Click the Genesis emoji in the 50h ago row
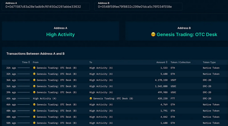The width and height of the screenshot is (228, 126). click(x=34, y=123)
